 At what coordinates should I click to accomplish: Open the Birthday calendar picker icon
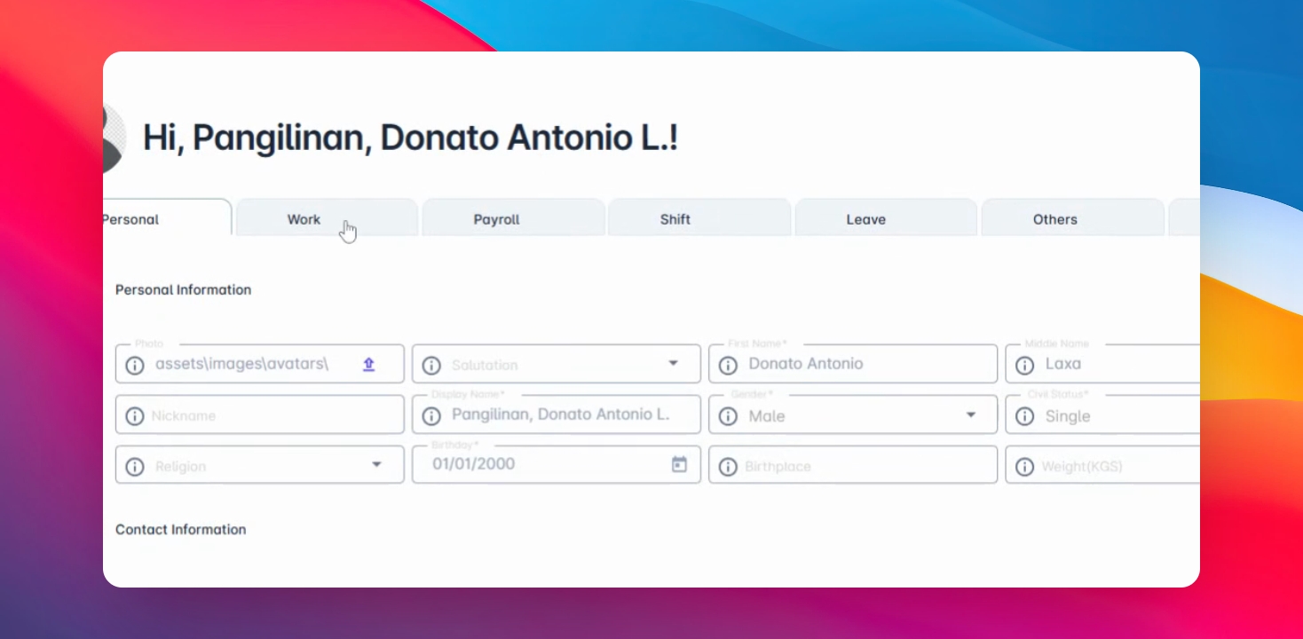(679, 464)
